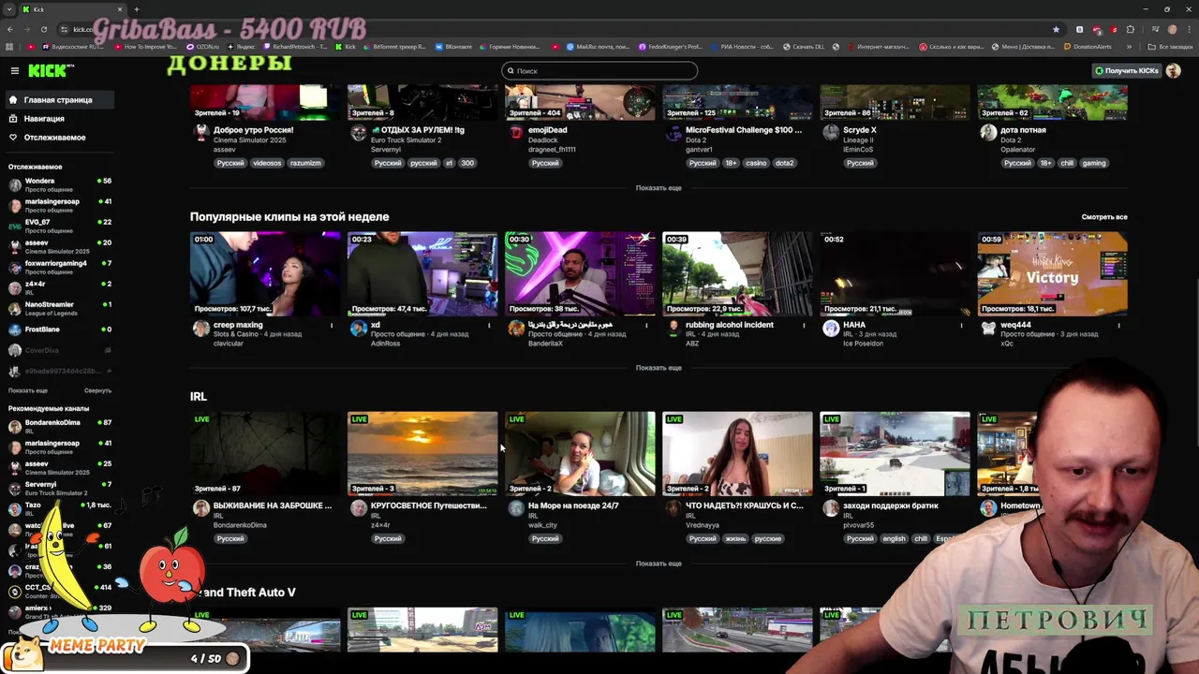Open the заходи поддержи братик stream
This screenshot has height=674, width=1199.
point(895,454)
